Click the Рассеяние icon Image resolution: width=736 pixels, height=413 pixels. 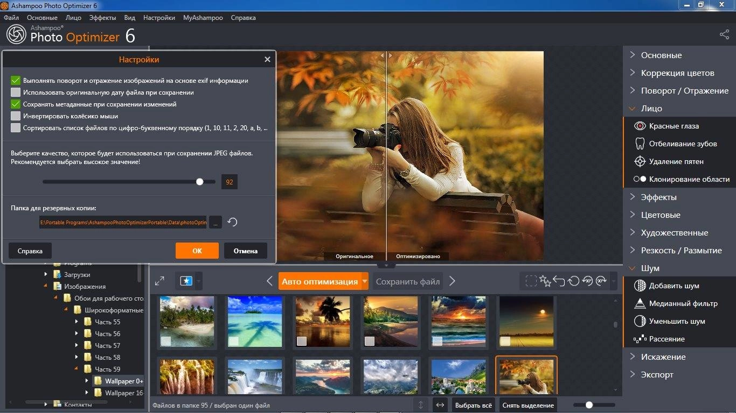640,339
